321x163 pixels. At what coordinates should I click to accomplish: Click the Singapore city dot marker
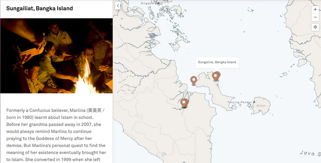(x=158, y=3)
